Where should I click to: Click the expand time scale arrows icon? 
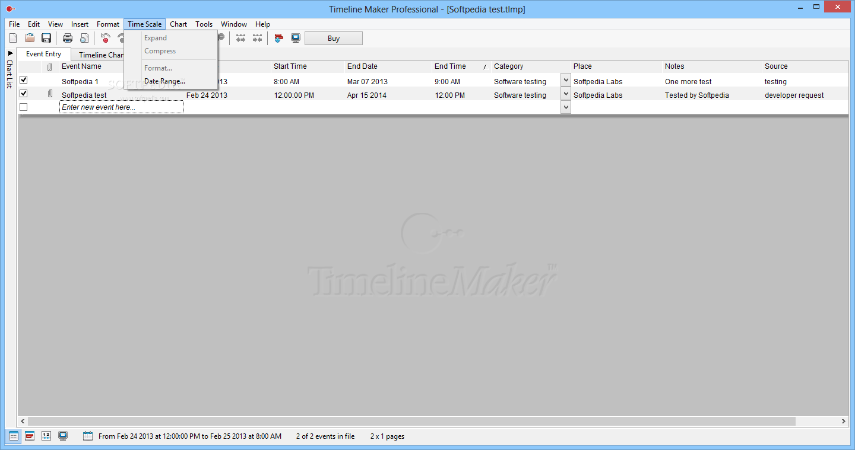240,38
